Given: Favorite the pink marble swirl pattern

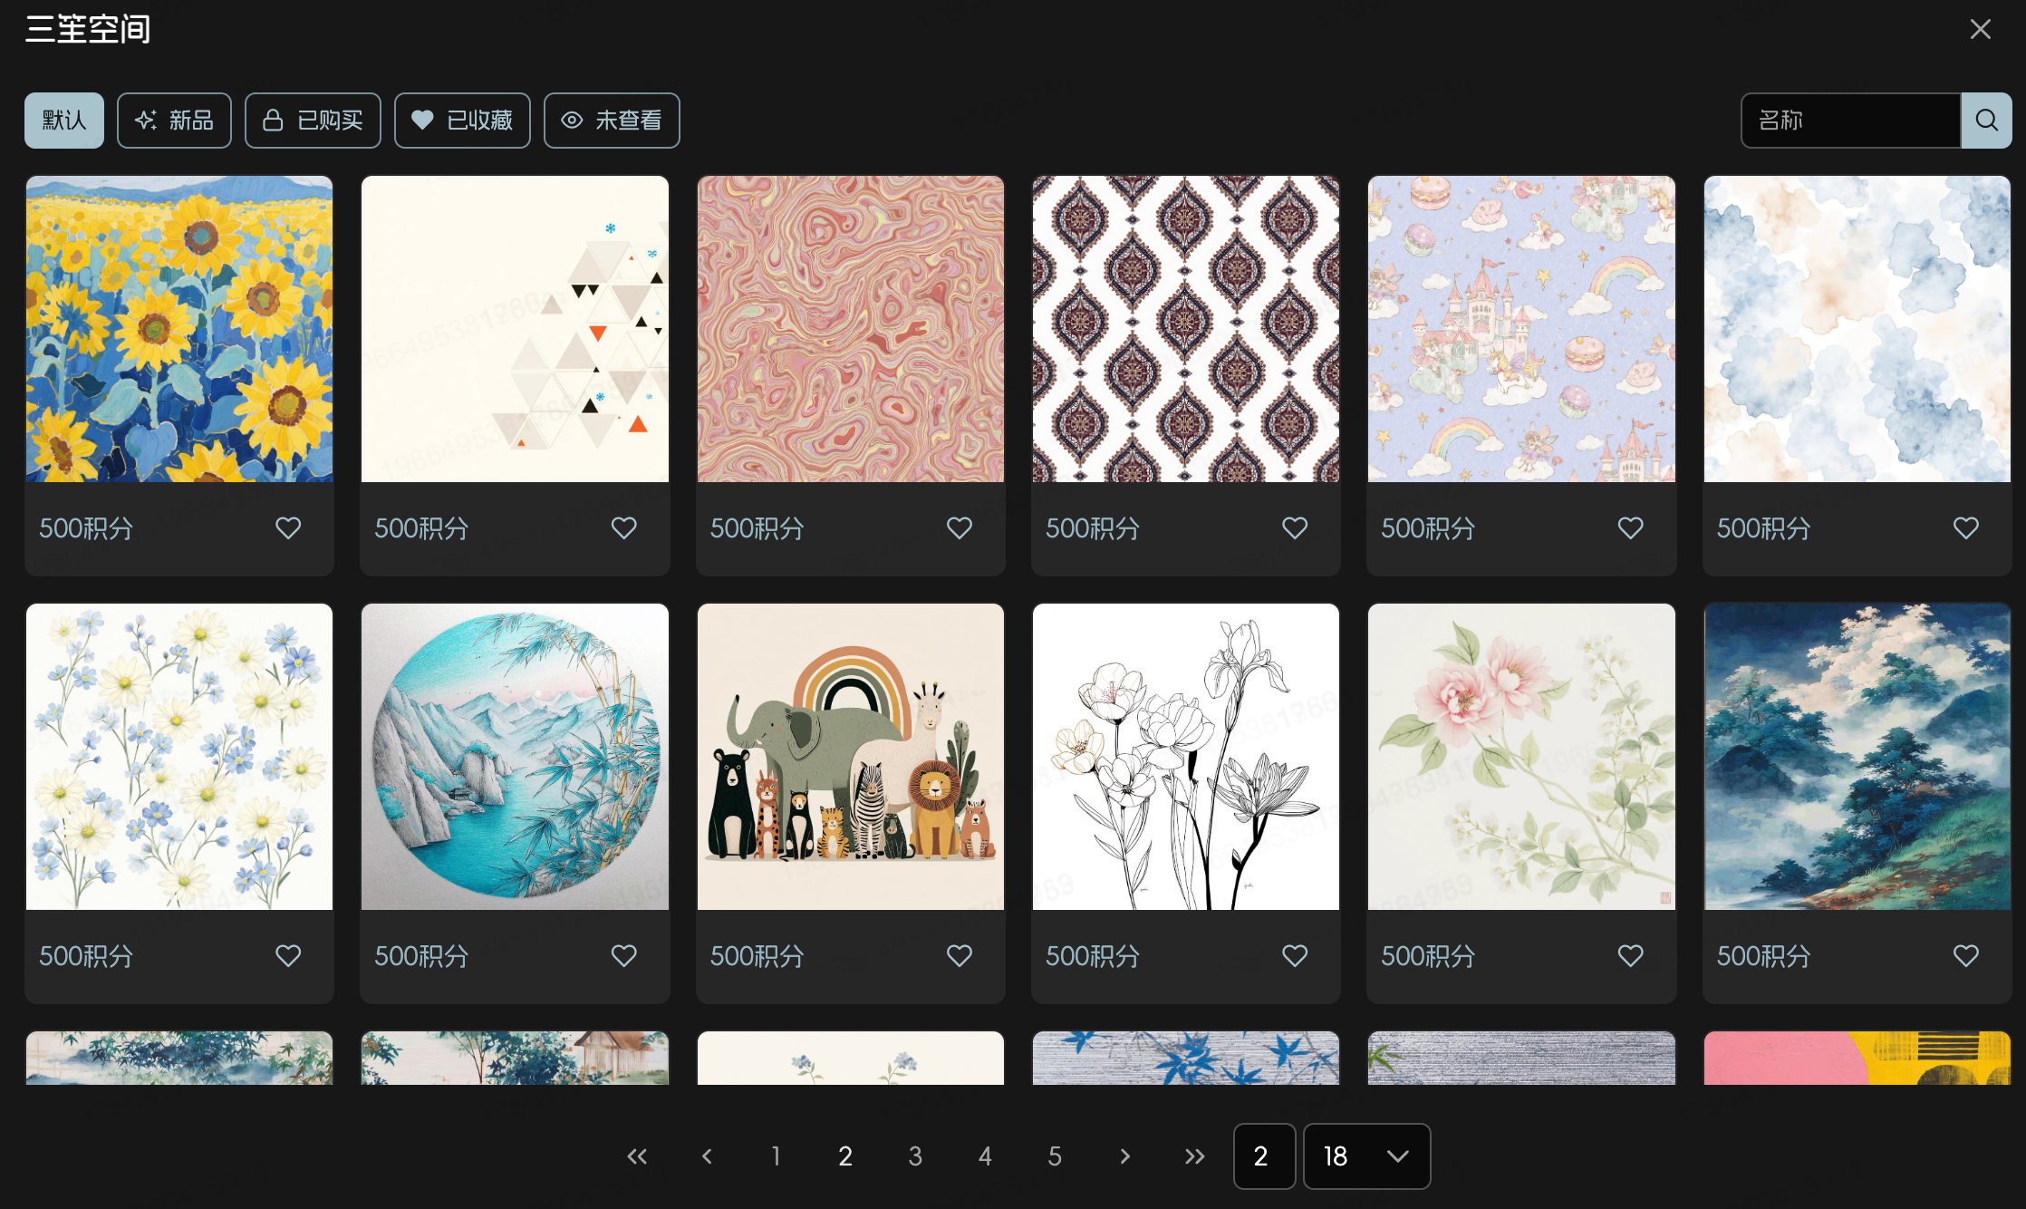Looking at the screenshot, I should 959,528.
